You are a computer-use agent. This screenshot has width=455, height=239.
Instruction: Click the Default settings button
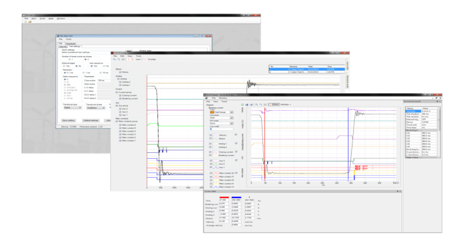(91, 120)
